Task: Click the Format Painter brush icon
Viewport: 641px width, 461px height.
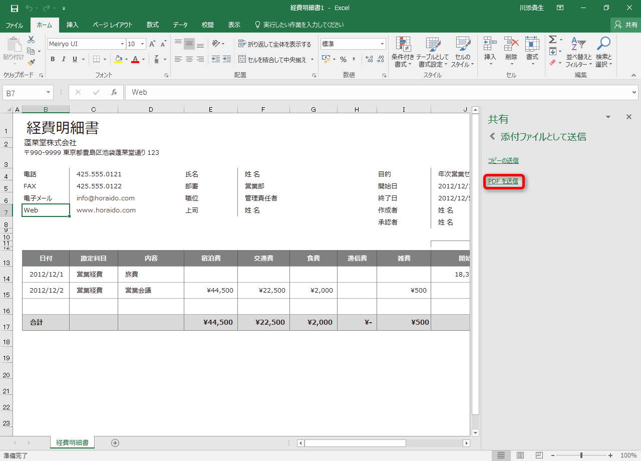Action: point(31,63)
